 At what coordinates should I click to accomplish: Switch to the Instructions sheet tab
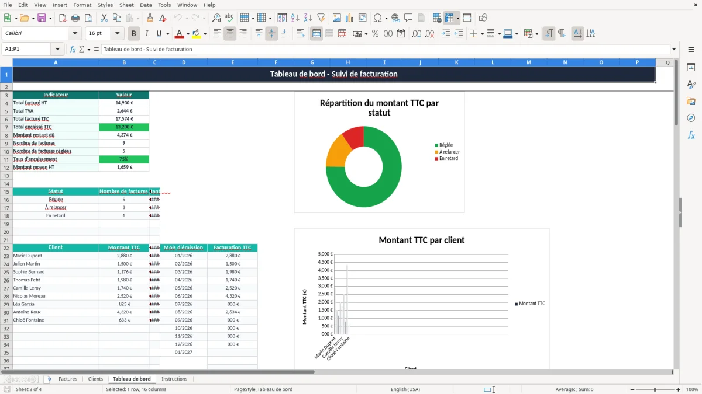(174, 379)
